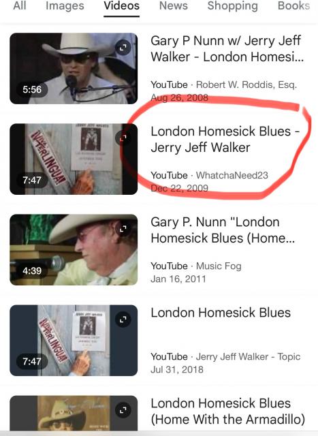This screenshot has width=318, height=436.
Task: Select the Videos tab
Action: click(x=121, y=6)
